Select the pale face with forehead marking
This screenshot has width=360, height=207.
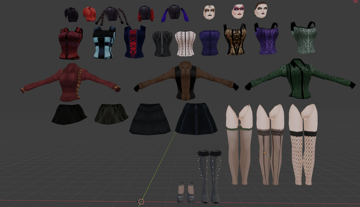point(209,12)
